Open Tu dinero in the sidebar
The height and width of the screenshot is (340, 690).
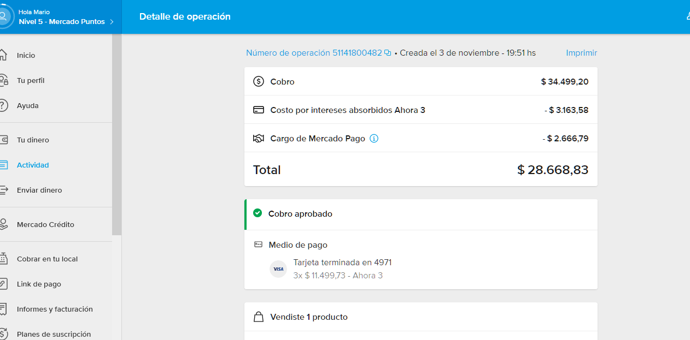pyautogui.click(x=33, y=140)
